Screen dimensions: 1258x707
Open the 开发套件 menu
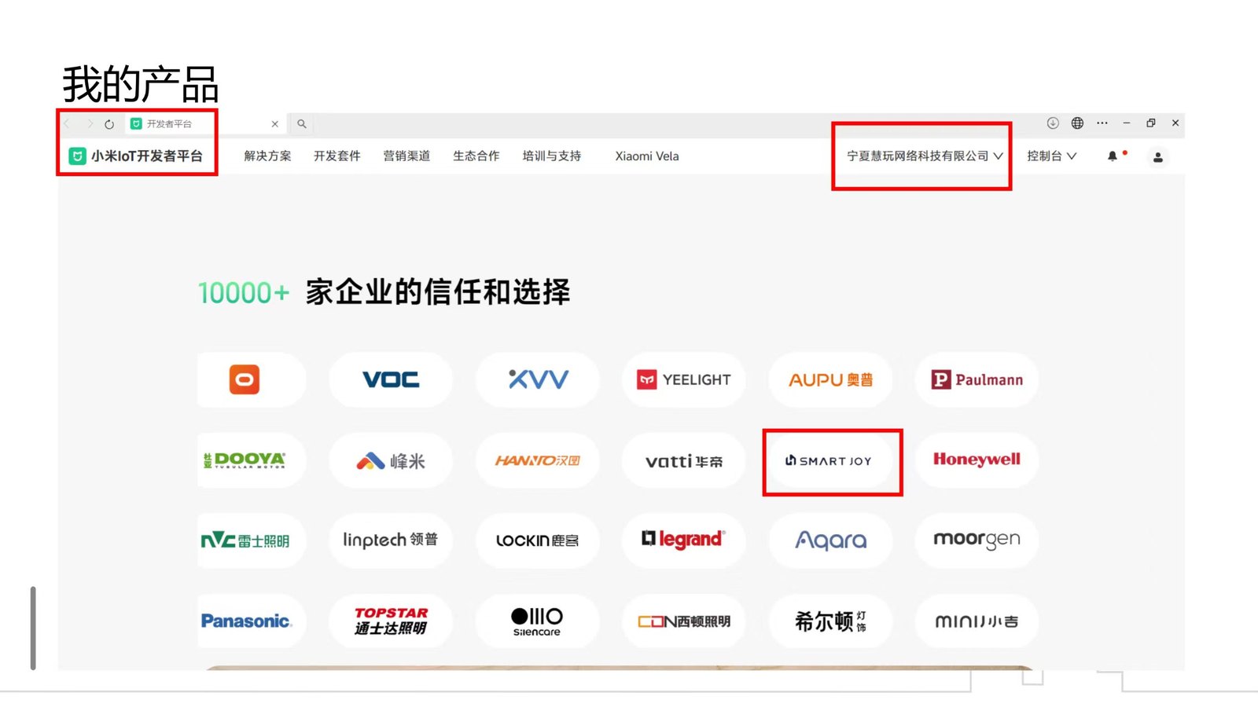tap(337, 156)
